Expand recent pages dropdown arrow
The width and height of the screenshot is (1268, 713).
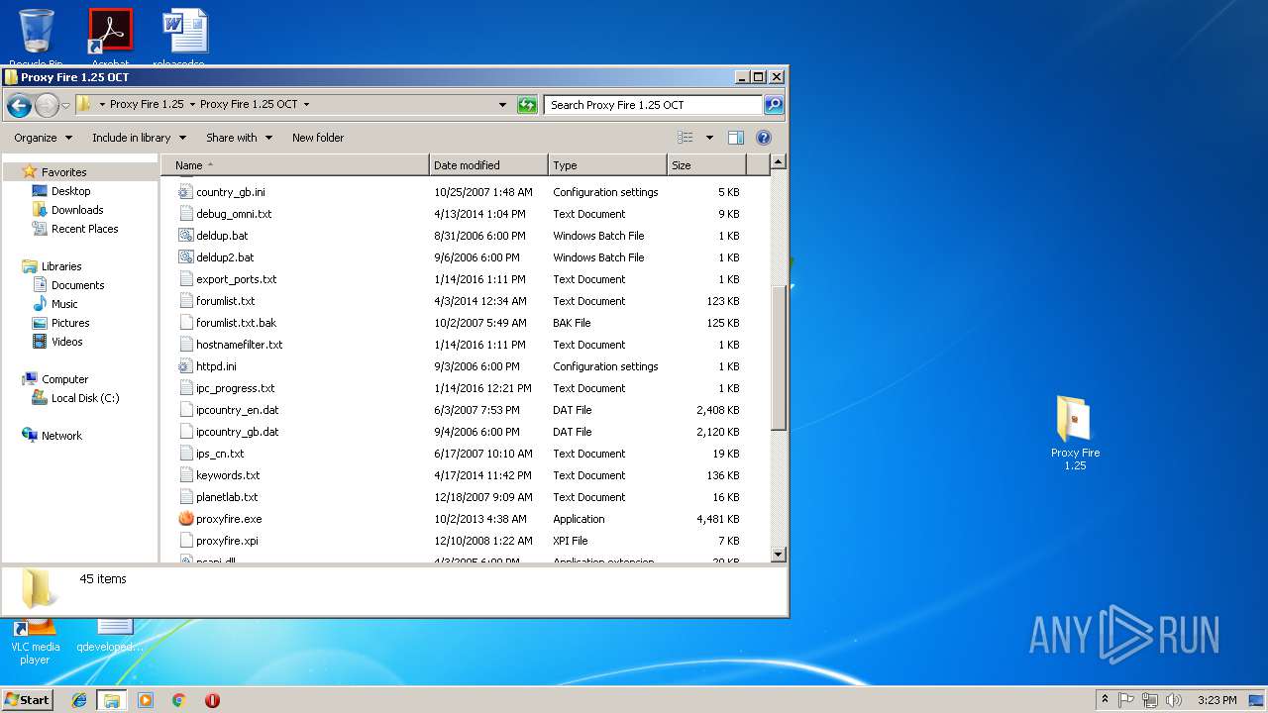(65, 105)
